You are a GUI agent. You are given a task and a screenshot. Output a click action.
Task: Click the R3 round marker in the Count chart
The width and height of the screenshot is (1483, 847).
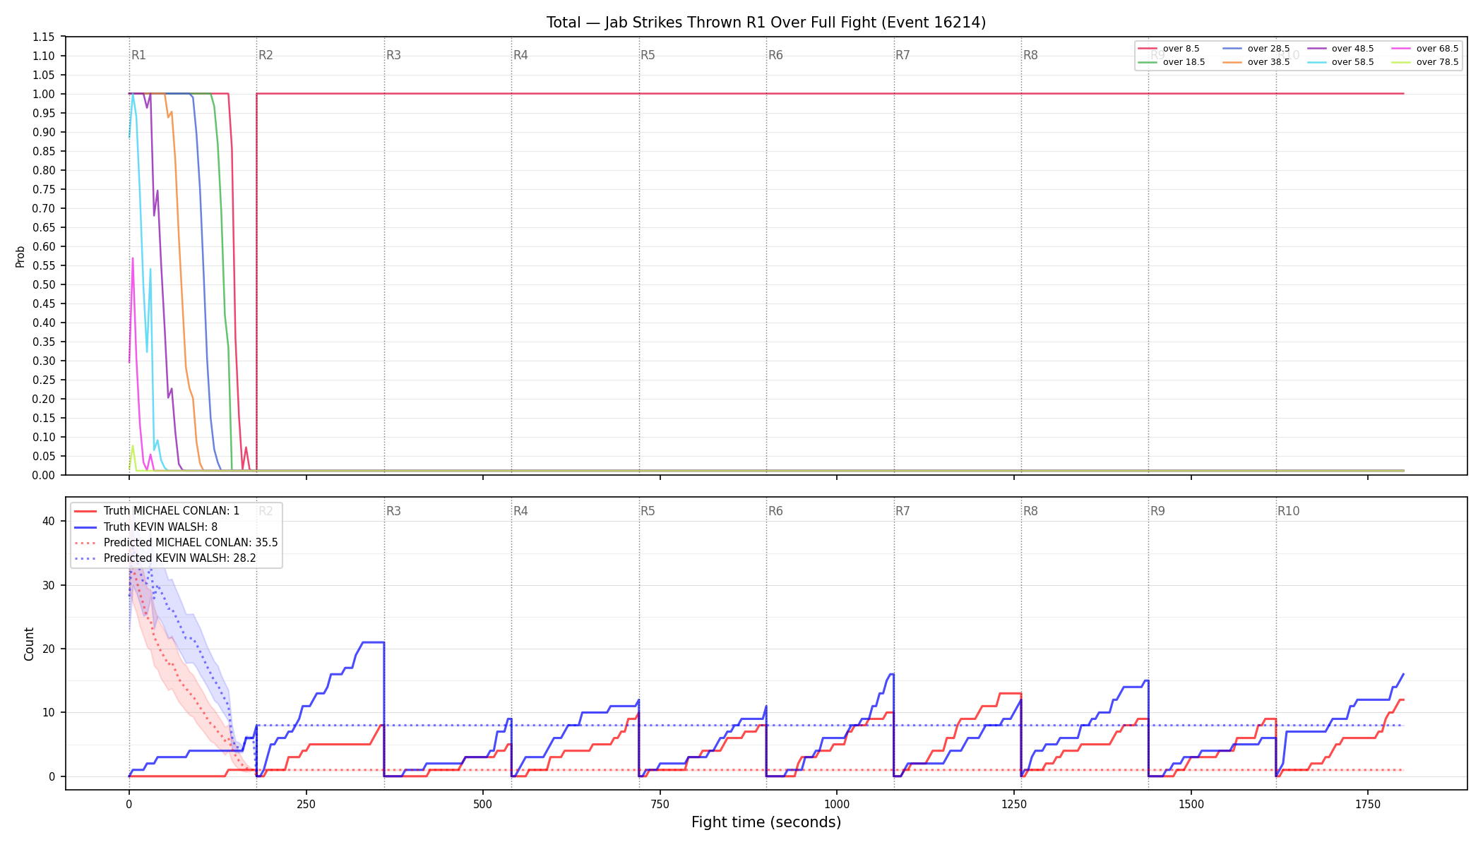(393, 511)
